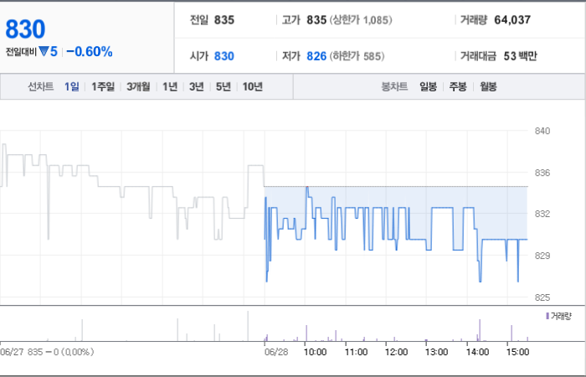Click the 13:00 time label
Image resolution: width=586 pixels, height=377 pixels.
(x=436, y=352)
